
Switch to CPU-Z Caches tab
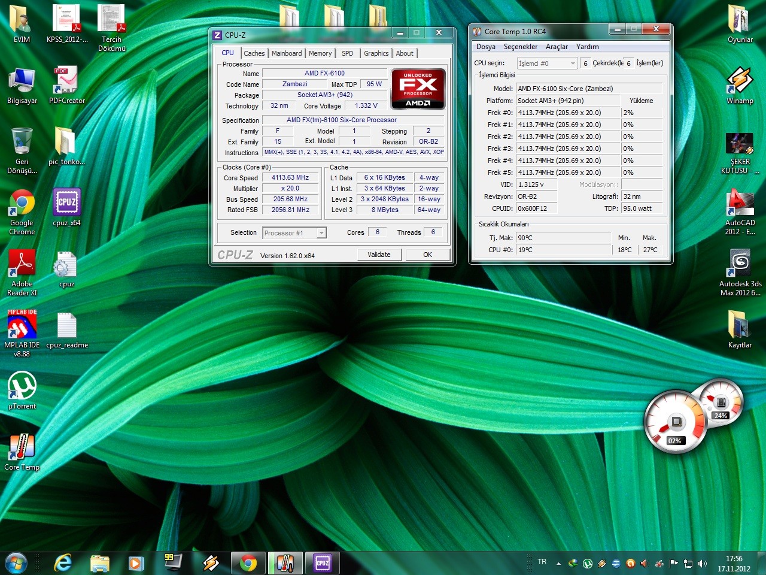click(254, 53)
